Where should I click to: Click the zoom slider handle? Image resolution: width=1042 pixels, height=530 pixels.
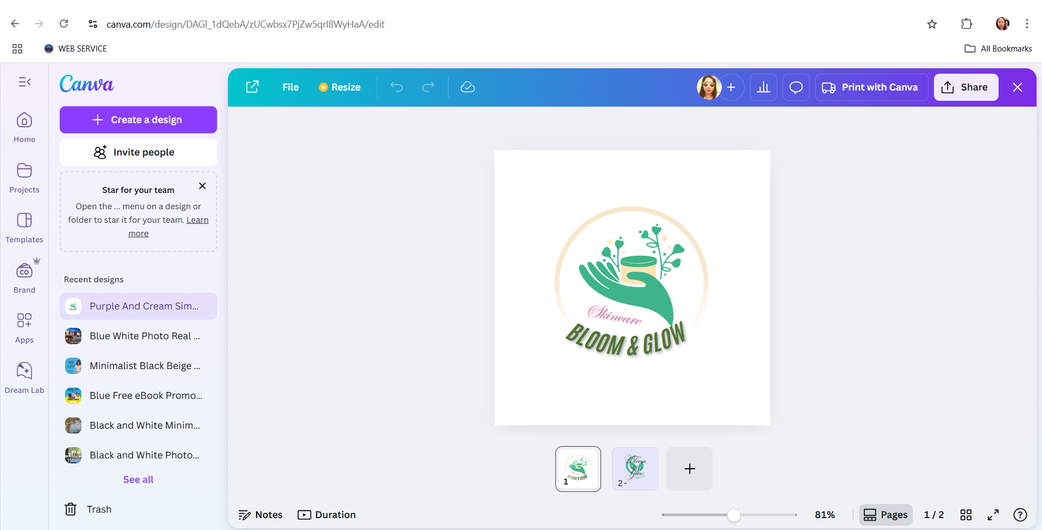tap(734, 515)
